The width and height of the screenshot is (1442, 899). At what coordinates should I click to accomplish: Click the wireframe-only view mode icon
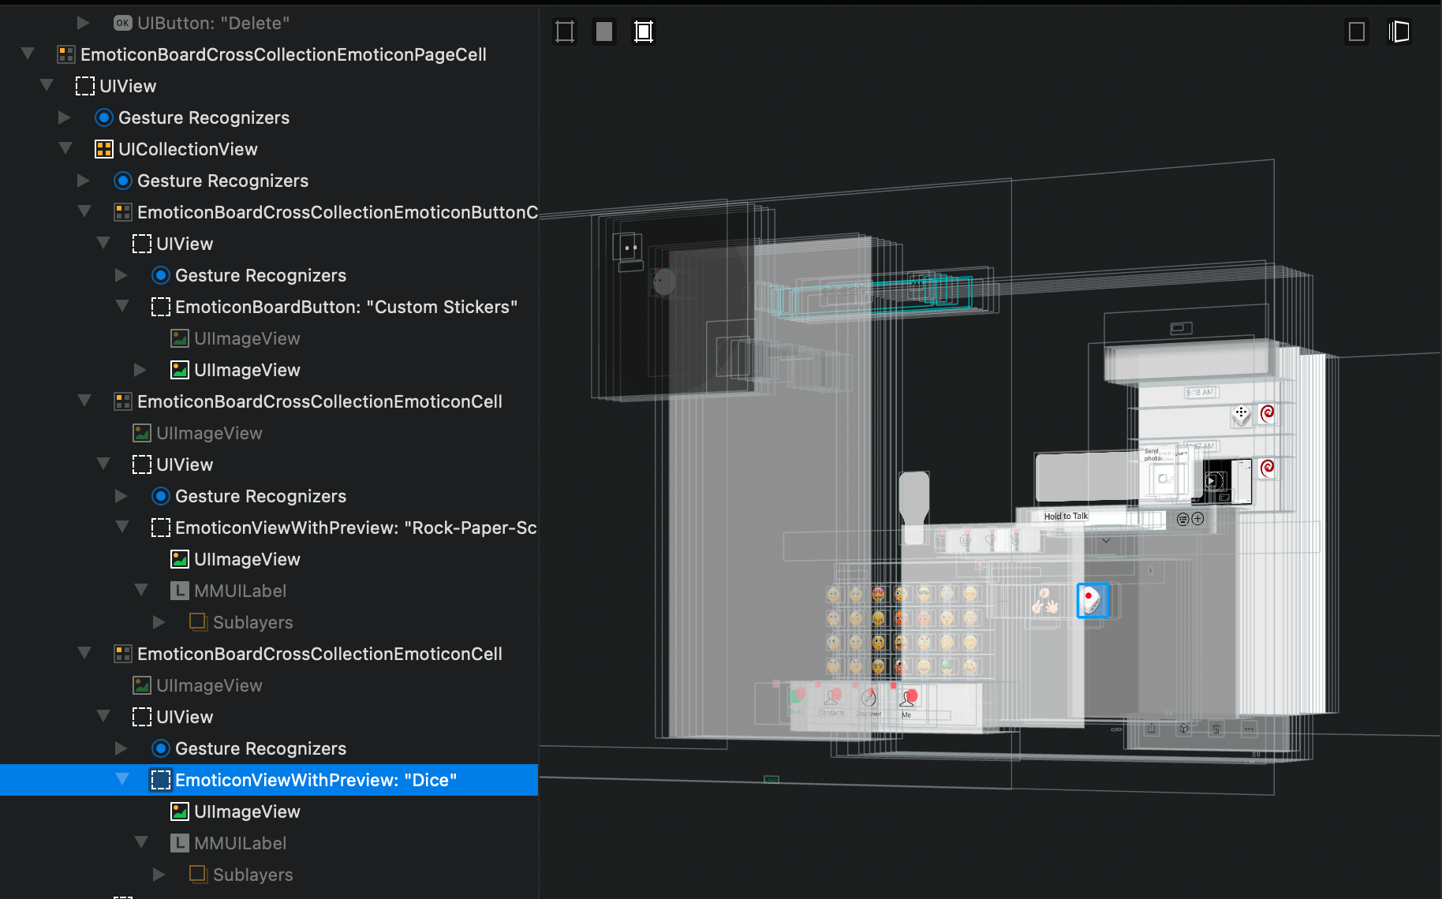click(x=565, y=32)
